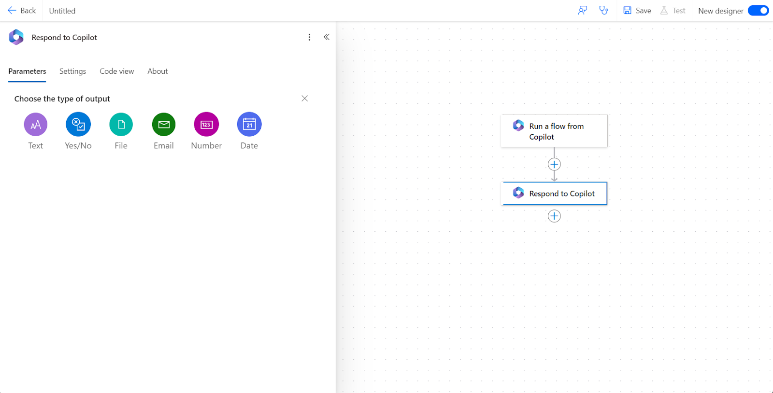
Task: Open the About tab
Action: 158,71
